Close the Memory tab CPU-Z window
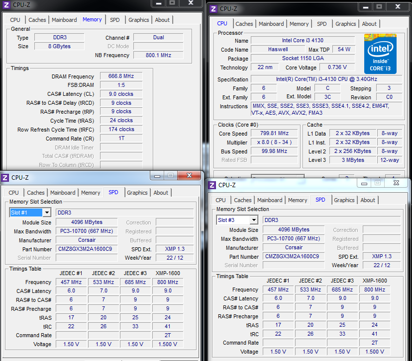The height and width of the screenshot is (361, 412). point(191,3)
